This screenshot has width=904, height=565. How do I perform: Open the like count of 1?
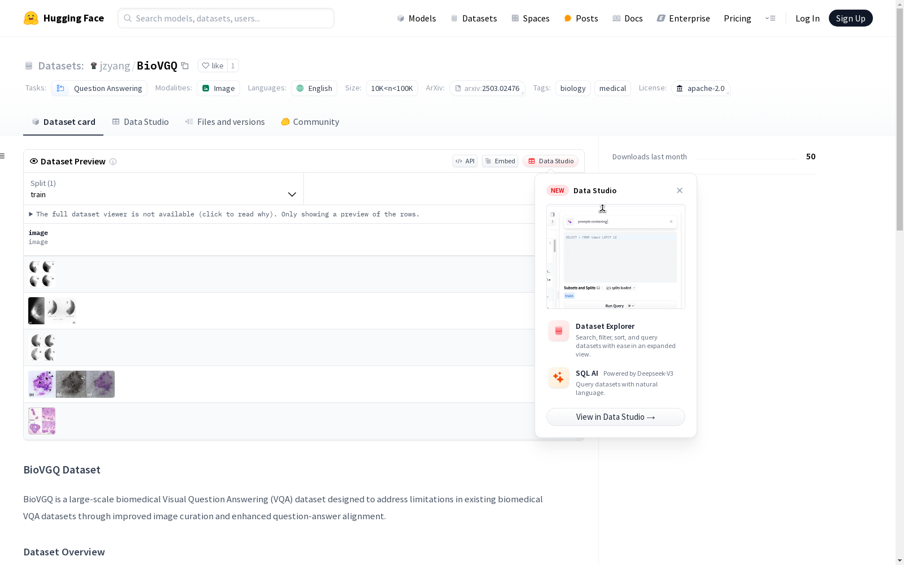[233, 66]
